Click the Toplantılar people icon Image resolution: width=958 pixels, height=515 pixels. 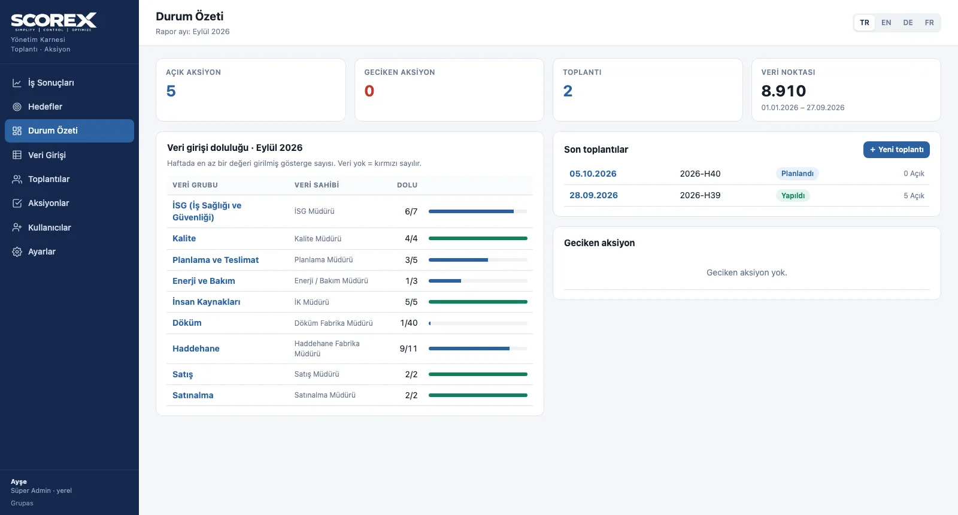coord(17,179)
